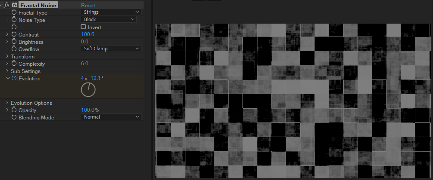Toggle the fx switch for Fractal Noise
433x180 pixels.
pyautogui.click(x=7, y=5)
